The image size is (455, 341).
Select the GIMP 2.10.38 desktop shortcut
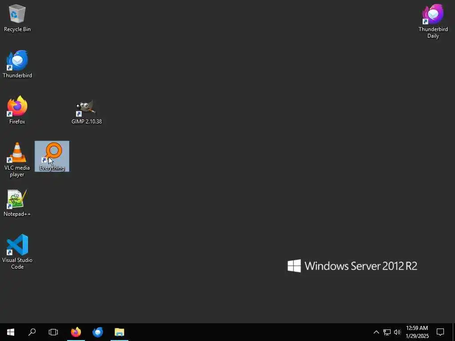(87, 112)
